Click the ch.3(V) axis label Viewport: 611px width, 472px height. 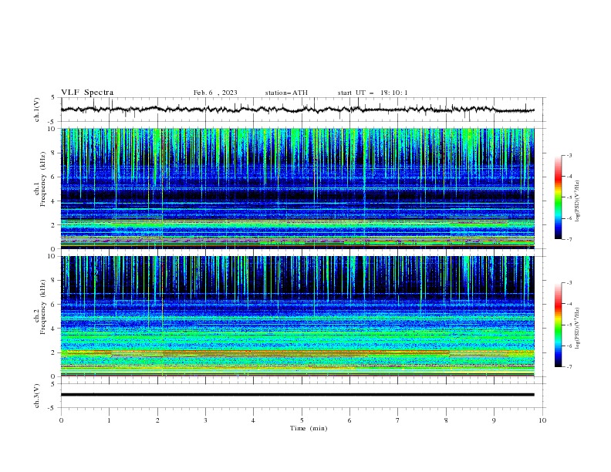(x=37, y=396)
